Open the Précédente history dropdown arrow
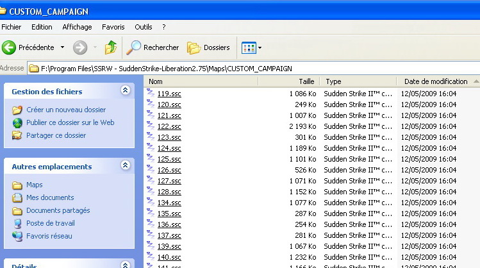Screen dimensions: 480x268 pyautogui.click(x=62, y=47)
